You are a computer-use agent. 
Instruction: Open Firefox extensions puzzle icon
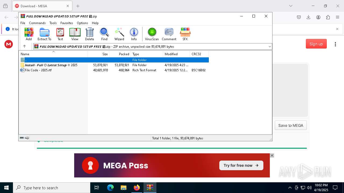tap(328, 17)
